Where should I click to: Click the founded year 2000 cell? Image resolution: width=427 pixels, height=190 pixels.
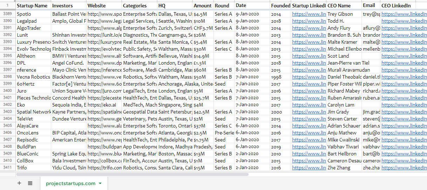coord(281,112)
